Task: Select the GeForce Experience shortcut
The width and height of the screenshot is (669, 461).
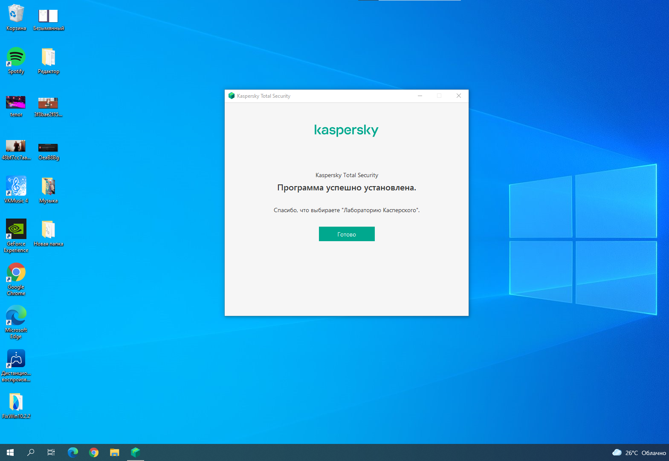Action: (x=16, y=236)
